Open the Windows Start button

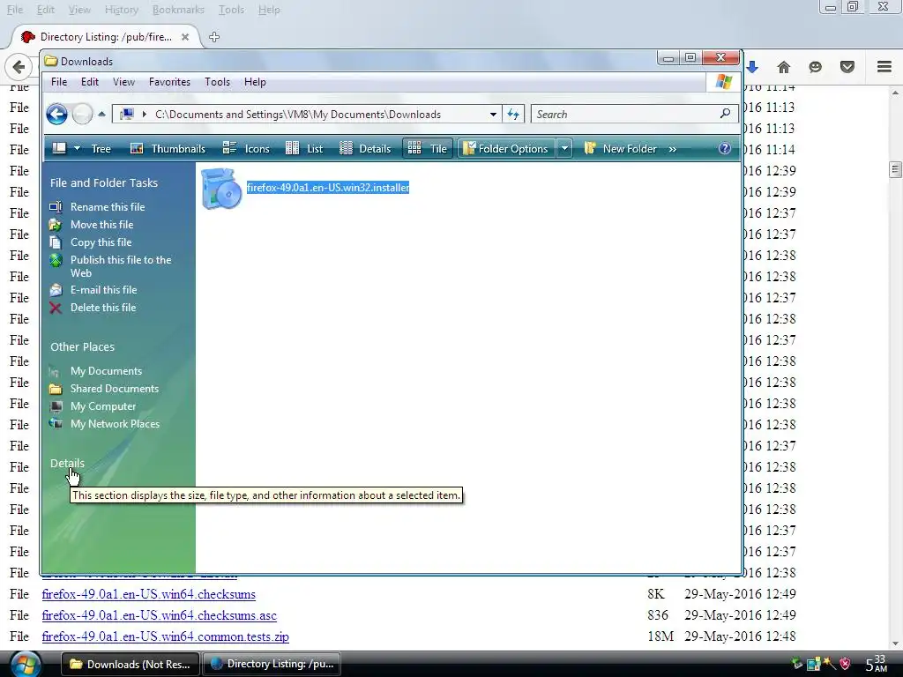25,664
